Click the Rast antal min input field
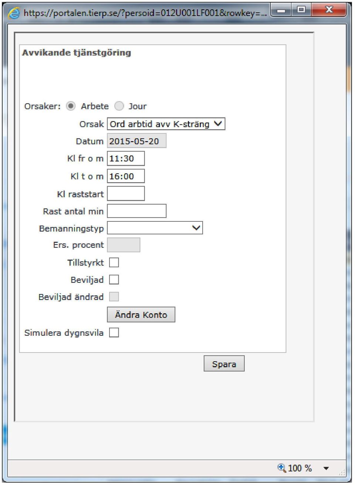This screenshot has width=355, height=485. (136, 211)
